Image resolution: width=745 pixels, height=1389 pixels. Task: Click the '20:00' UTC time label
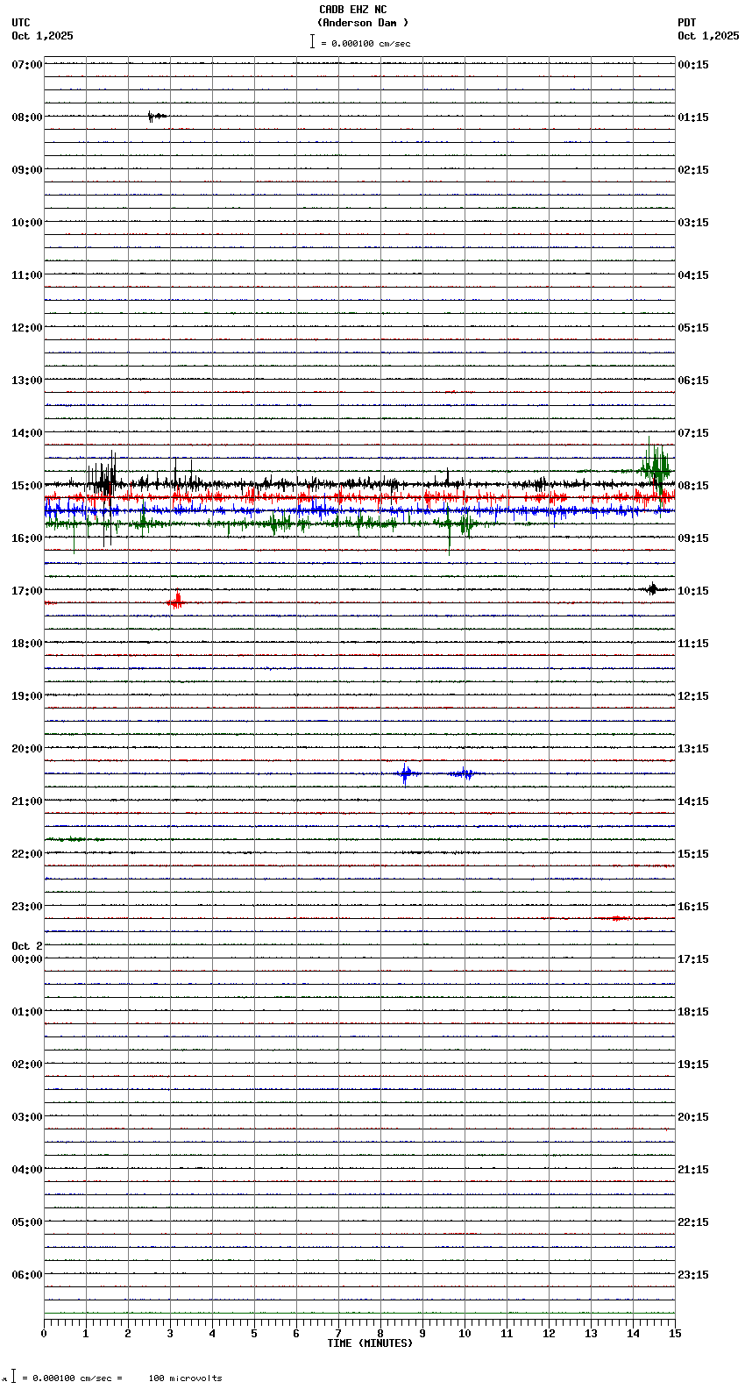pyautogui.click(x=27, y=749)
